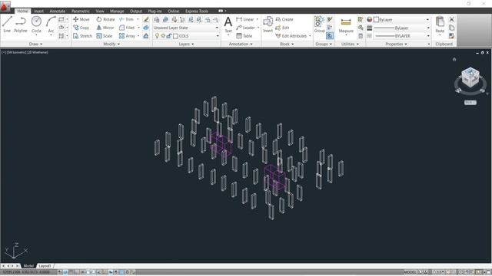Click the Table tool

pyautogui.click(x=244, y=36)
